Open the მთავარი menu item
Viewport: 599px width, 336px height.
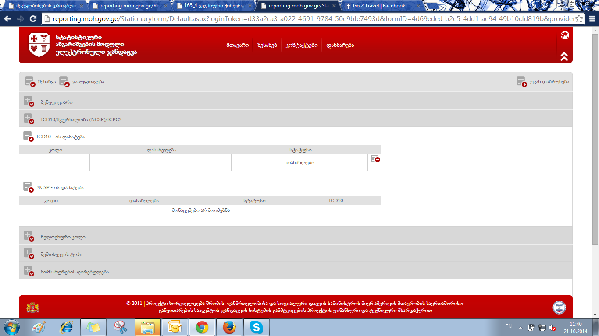click(238, 45)
